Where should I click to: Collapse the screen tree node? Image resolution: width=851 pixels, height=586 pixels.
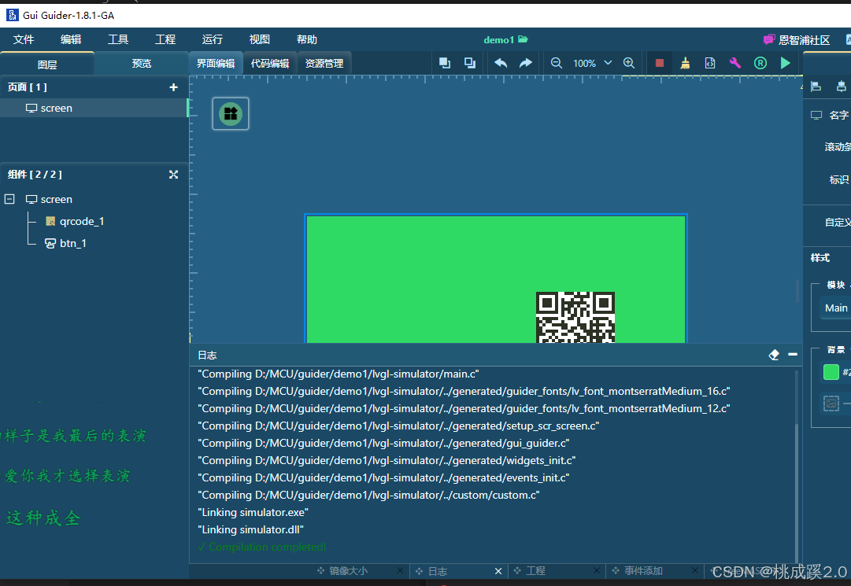[x=9, y=199]
